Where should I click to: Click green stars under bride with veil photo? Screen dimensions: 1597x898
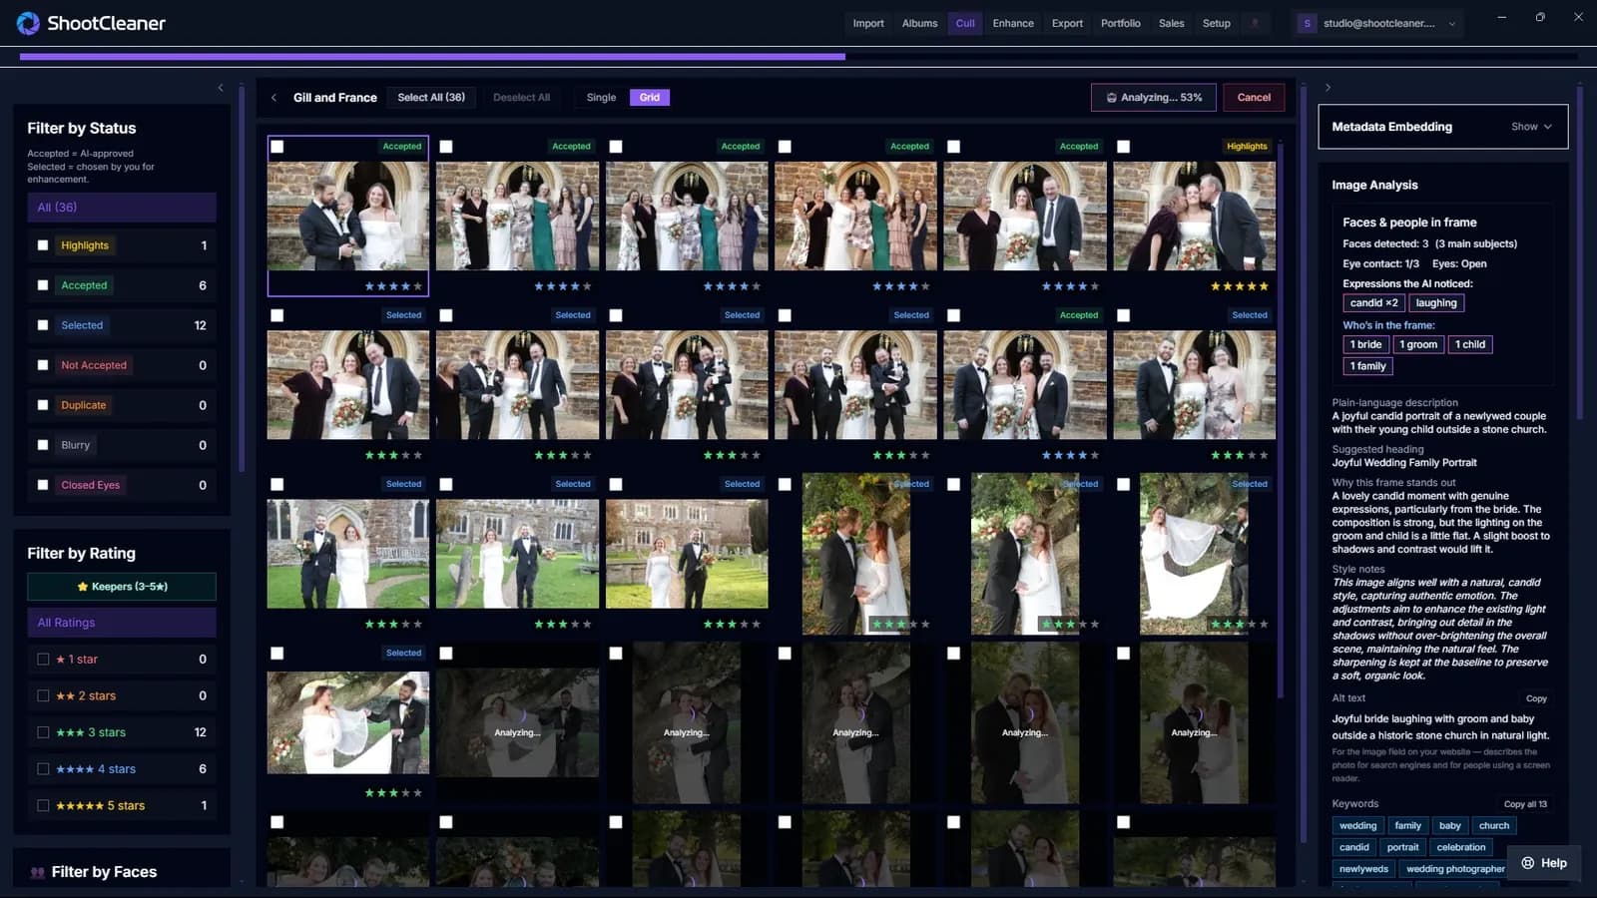(x=393, y=793)
